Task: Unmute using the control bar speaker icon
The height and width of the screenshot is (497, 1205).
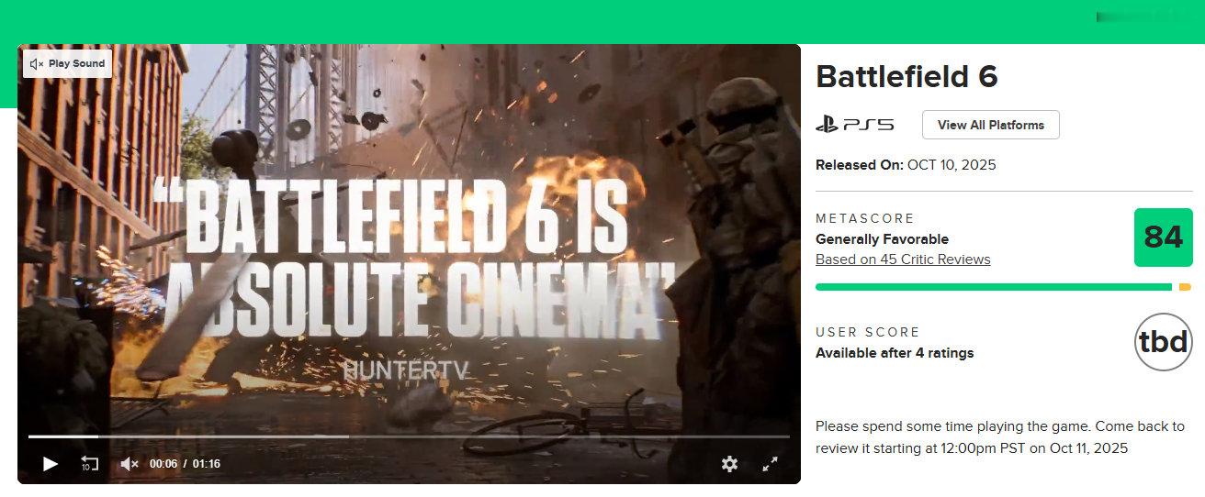Action: point(129,464)
